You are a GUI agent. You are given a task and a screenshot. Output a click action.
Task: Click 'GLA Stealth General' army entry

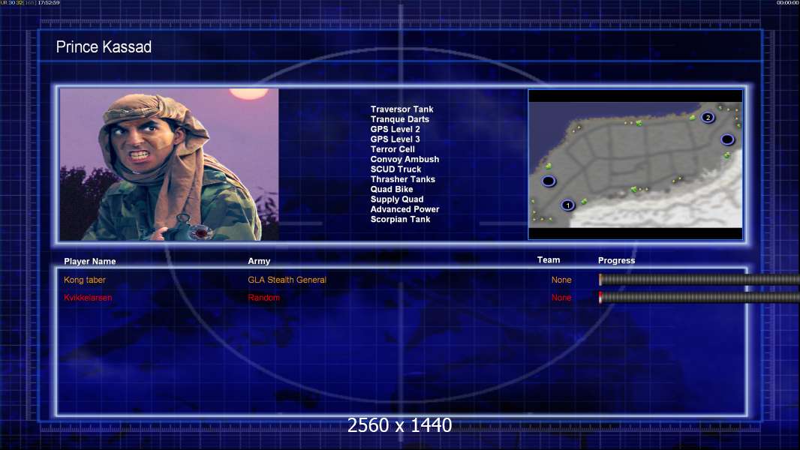pos(287,280)
